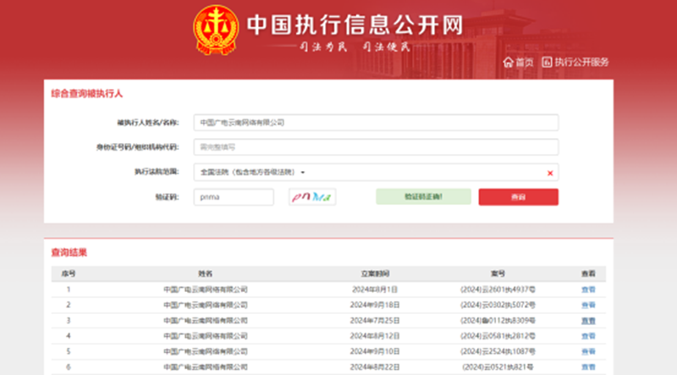This screenshot has width=677, height=375.
Task: Click the 被执行人姓名/名称 input field
Action: pos(376,123)
